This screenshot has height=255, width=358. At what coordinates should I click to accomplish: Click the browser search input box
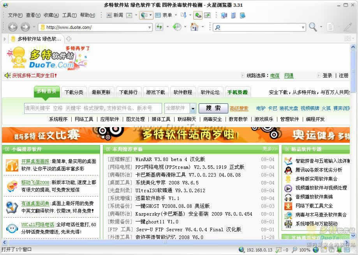click(259, 27)
